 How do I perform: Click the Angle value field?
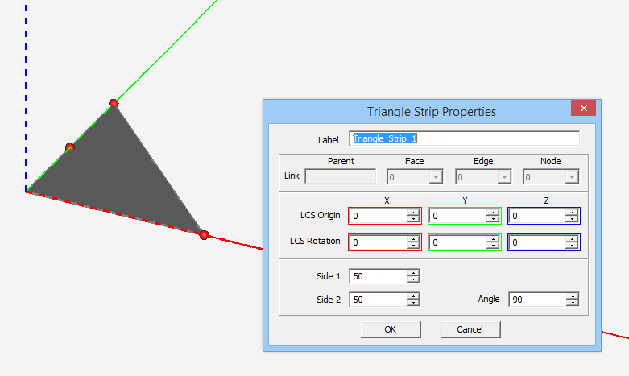(x=537, y=300)
